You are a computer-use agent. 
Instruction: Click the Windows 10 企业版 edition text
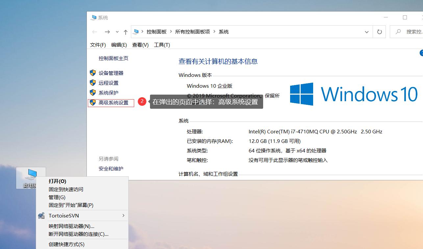[210, 86]
